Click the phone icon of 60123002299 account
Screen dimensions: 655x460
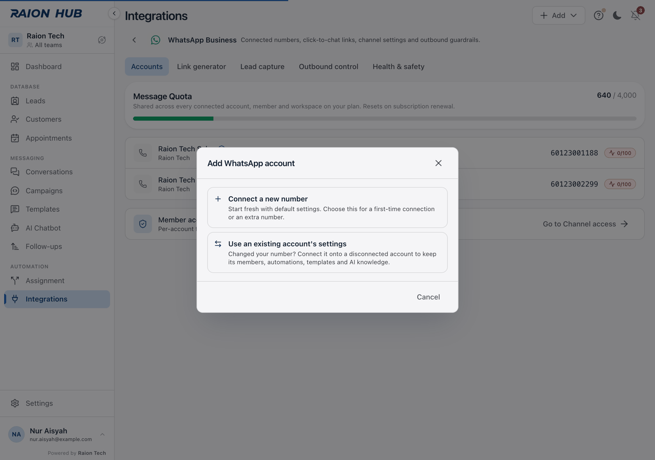[143, 184]
